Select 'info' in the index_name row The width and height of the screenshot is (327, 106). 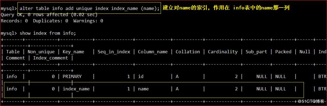coord(12,89)
